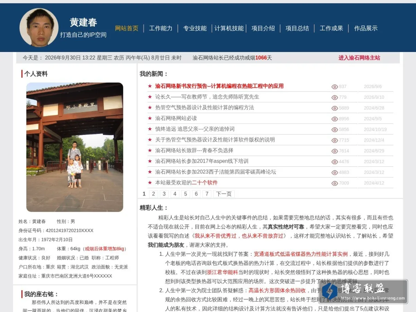416x312 pixels.
Task: Select current page number 1
Action: (144, 194)
